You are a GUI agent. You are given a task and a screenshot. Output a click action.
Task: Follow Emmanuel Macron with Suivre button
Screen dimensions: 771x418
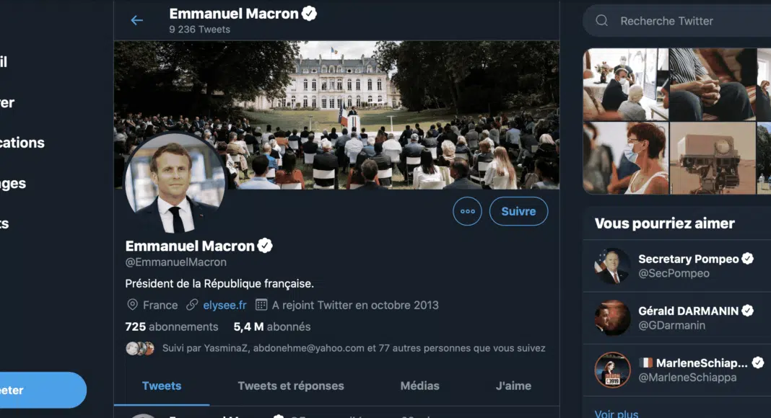[518, 211]
